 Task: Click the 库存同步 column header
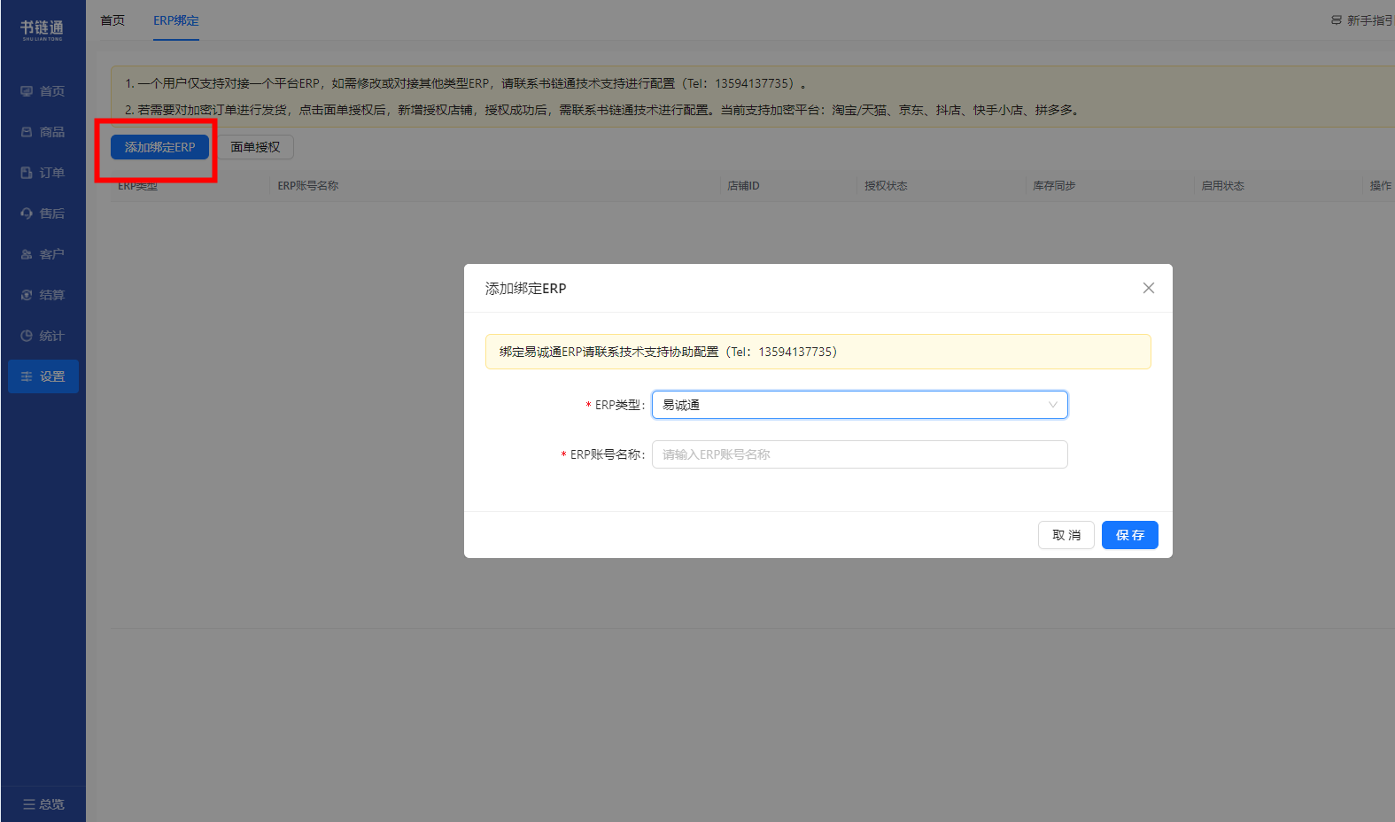click(1054, 186)
